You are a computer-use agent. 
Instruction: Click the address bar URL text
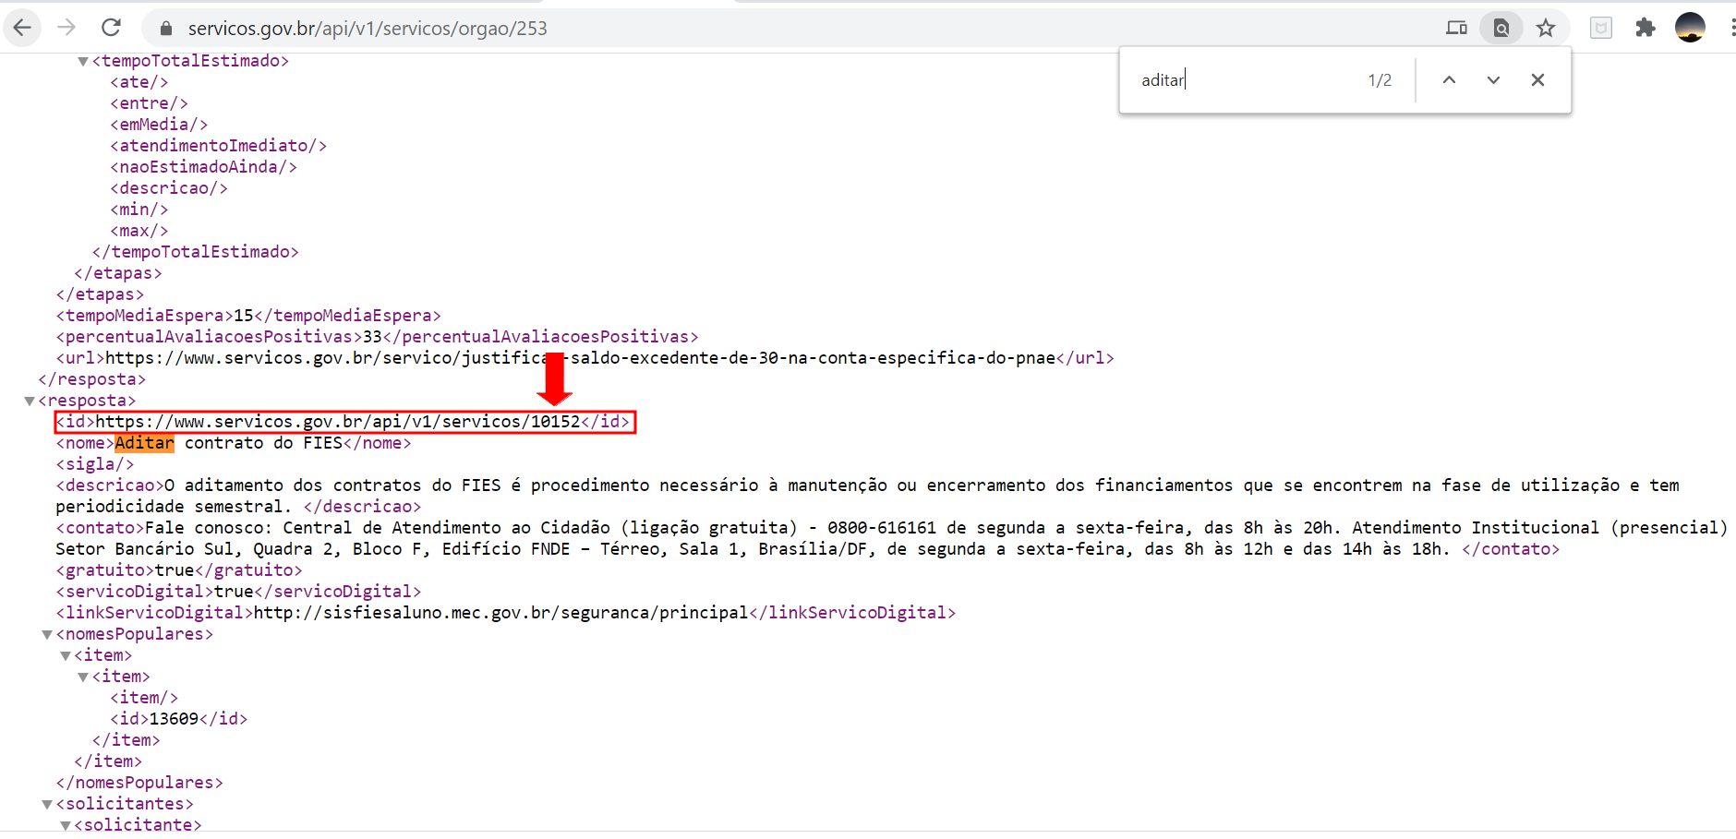click(368, 29)
